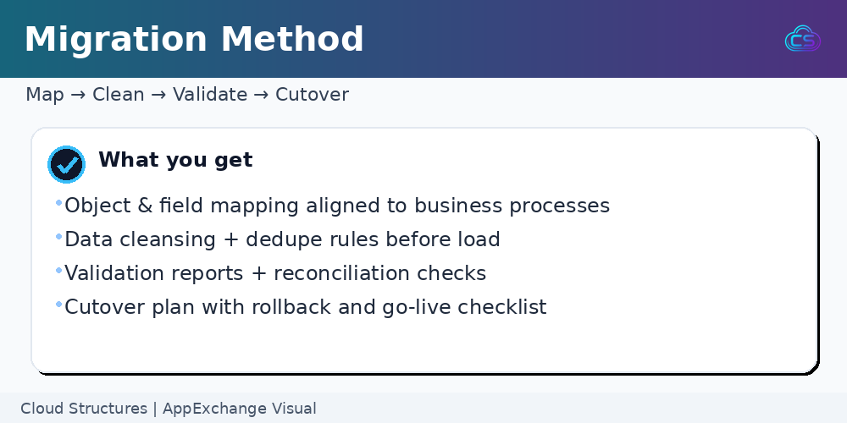Click the bullet dot before Object & field mapping
The width and height of the screenshot is (847, 423).
[58, 203]
